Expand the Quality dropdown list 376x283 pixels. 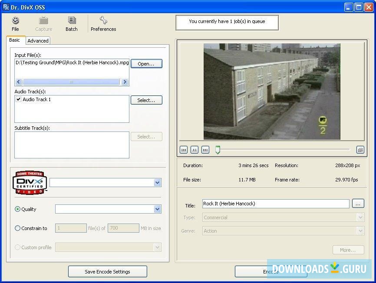(157, 209)
